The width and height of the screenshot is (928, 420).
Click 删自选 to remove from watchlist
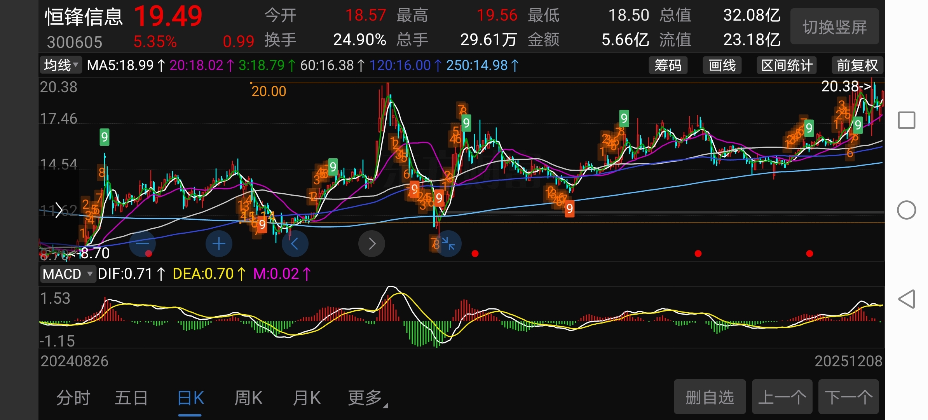(x=710, y=397)
